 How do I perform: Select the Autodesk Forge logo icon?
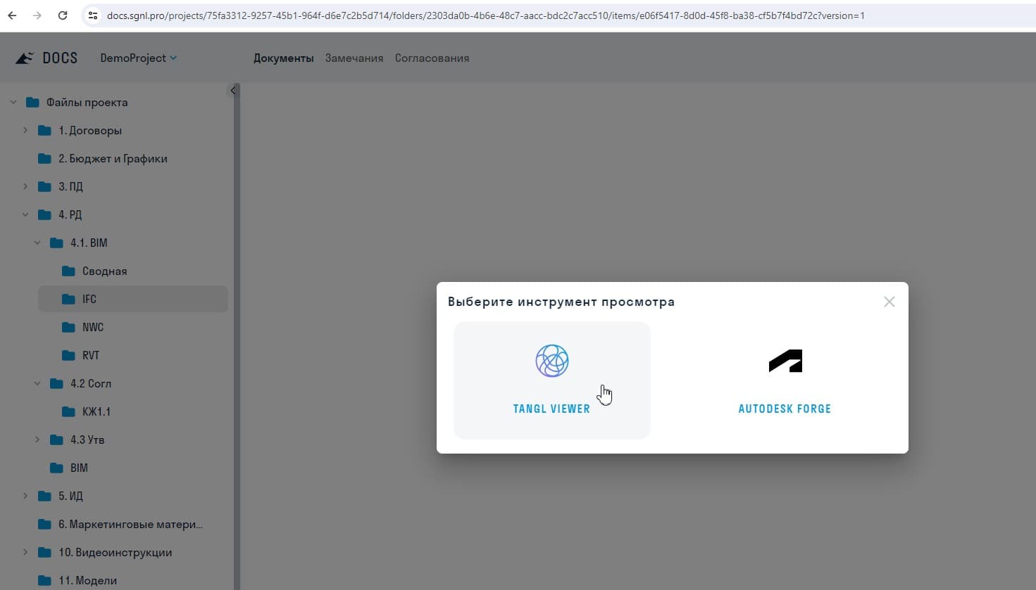(x=784, y=360)
